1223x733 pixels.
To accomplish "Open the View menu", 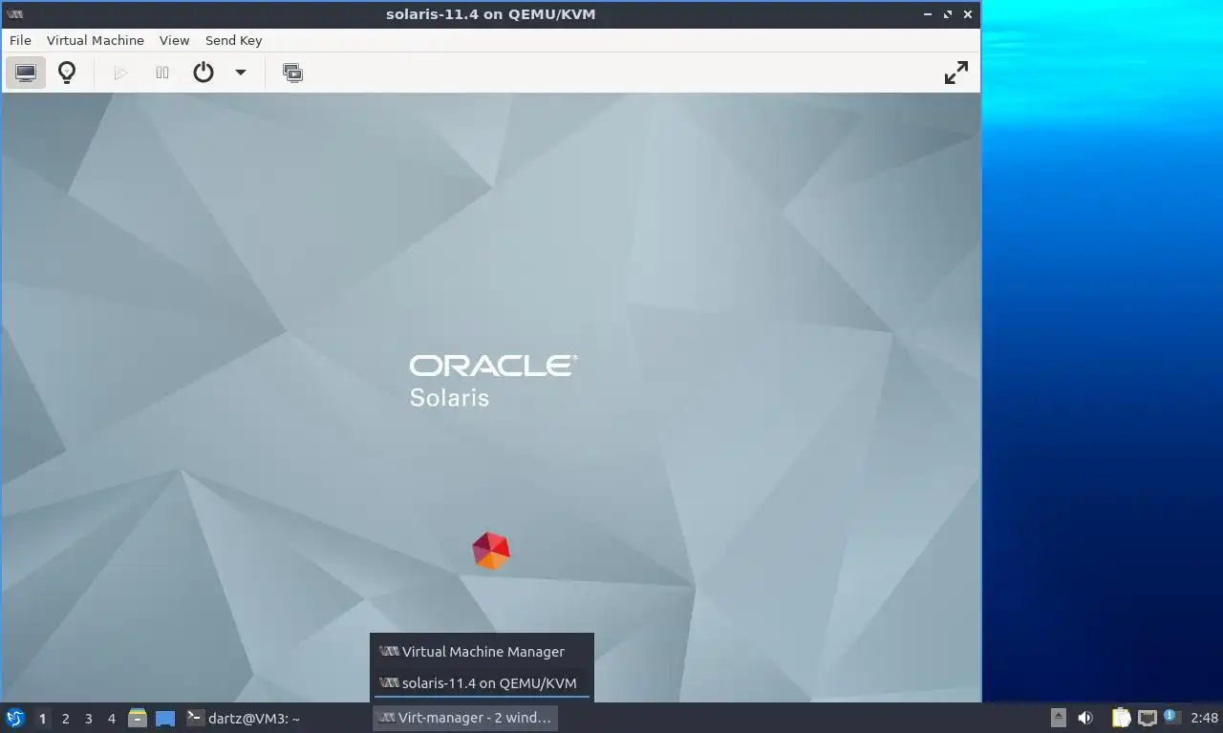I will (175, 40).
